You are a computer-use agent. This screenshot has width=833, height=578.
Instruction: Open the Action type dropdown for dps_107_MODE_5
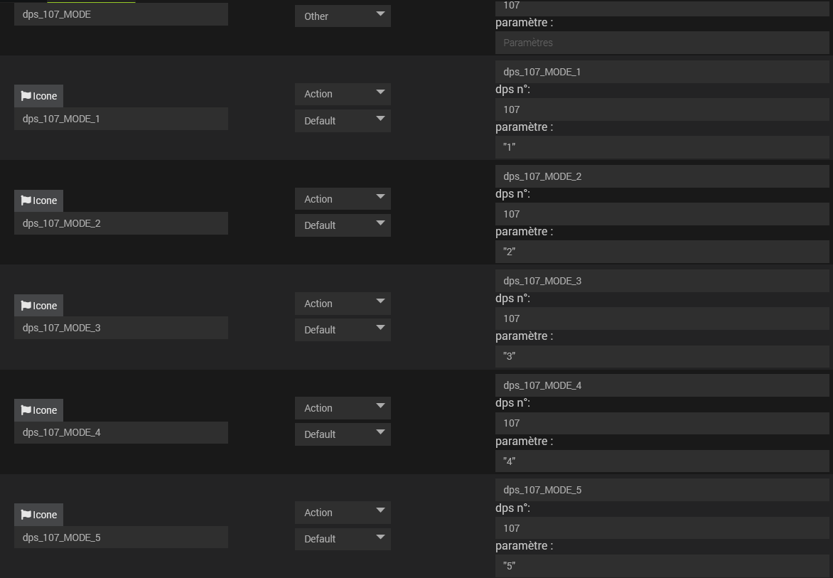(343, 513)
